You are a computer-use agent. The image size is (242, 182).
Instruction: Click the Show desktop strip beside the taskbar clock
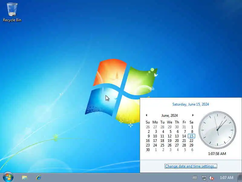(240, 177)
